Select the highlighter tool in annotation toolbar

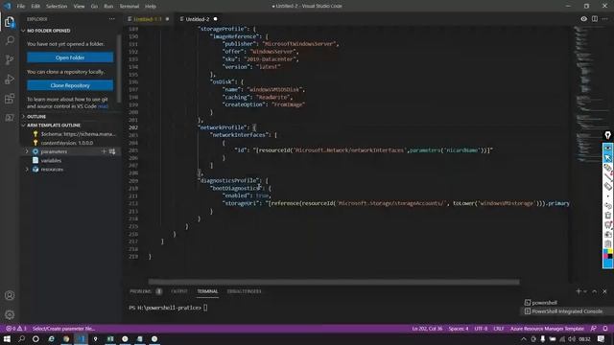pyautogui.click(x=607, y=168)
